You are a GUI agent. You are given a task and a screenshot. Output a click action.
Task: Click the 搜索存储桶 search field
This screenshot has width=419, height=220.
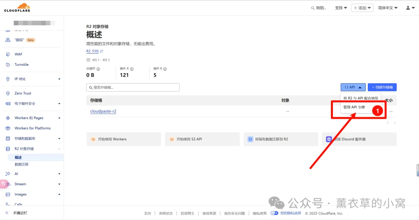(133, 87)
